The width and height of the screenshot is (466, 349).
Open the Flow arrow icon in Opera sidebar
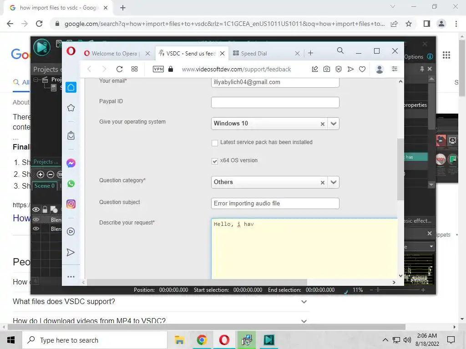pos(71,252)
